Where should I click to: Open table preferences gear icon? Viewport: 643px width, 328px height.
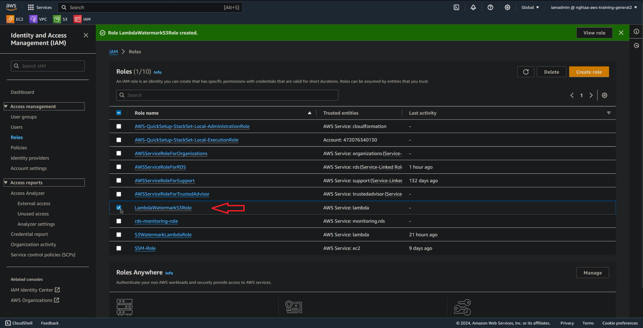tap(604, 95)
